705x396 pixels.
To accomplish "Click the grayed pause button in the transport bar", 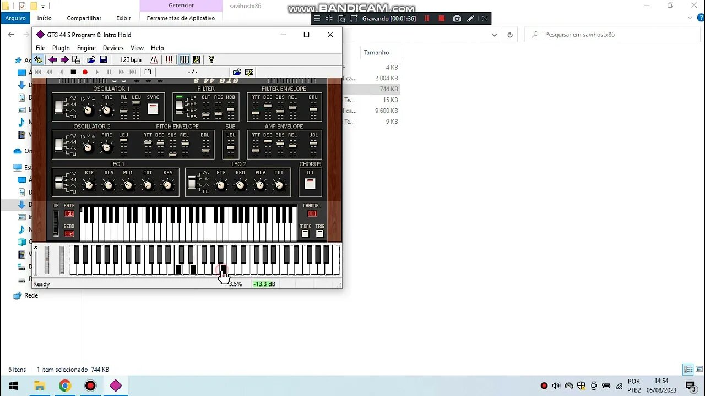I will pos(109,72).
